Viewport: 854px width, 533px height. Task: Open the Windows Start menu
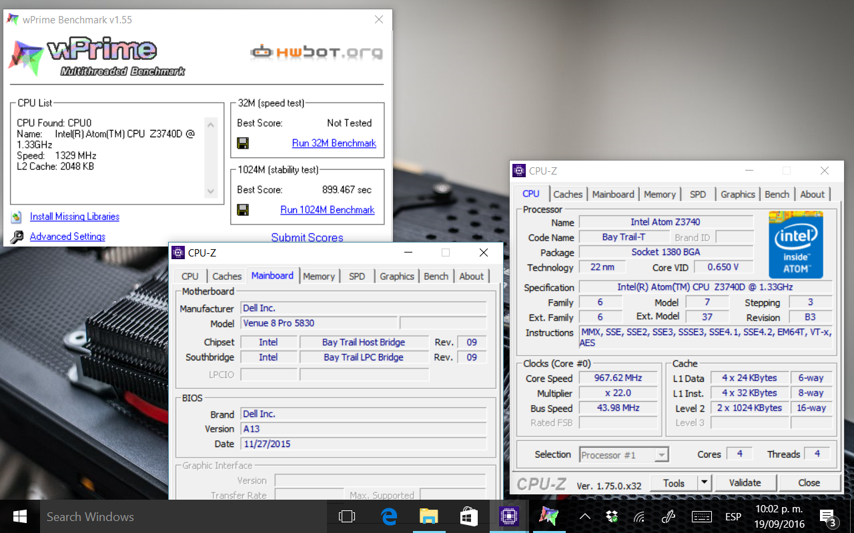19,516
